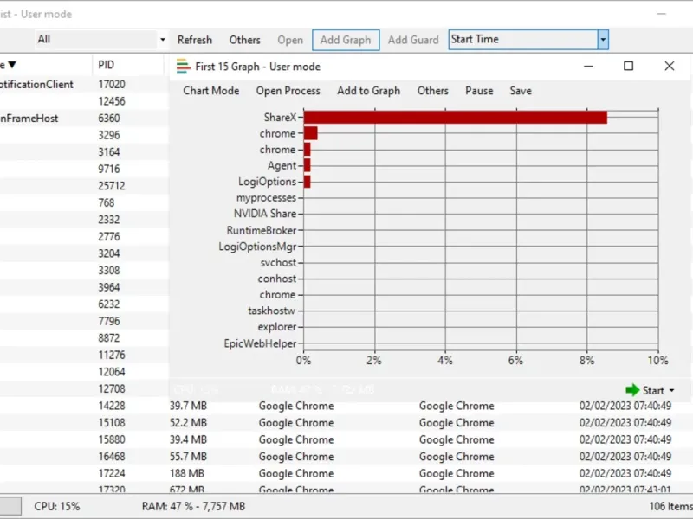The image size is (693, 519).
Task: Select the row with PID 6360
Action: (84, 119)
